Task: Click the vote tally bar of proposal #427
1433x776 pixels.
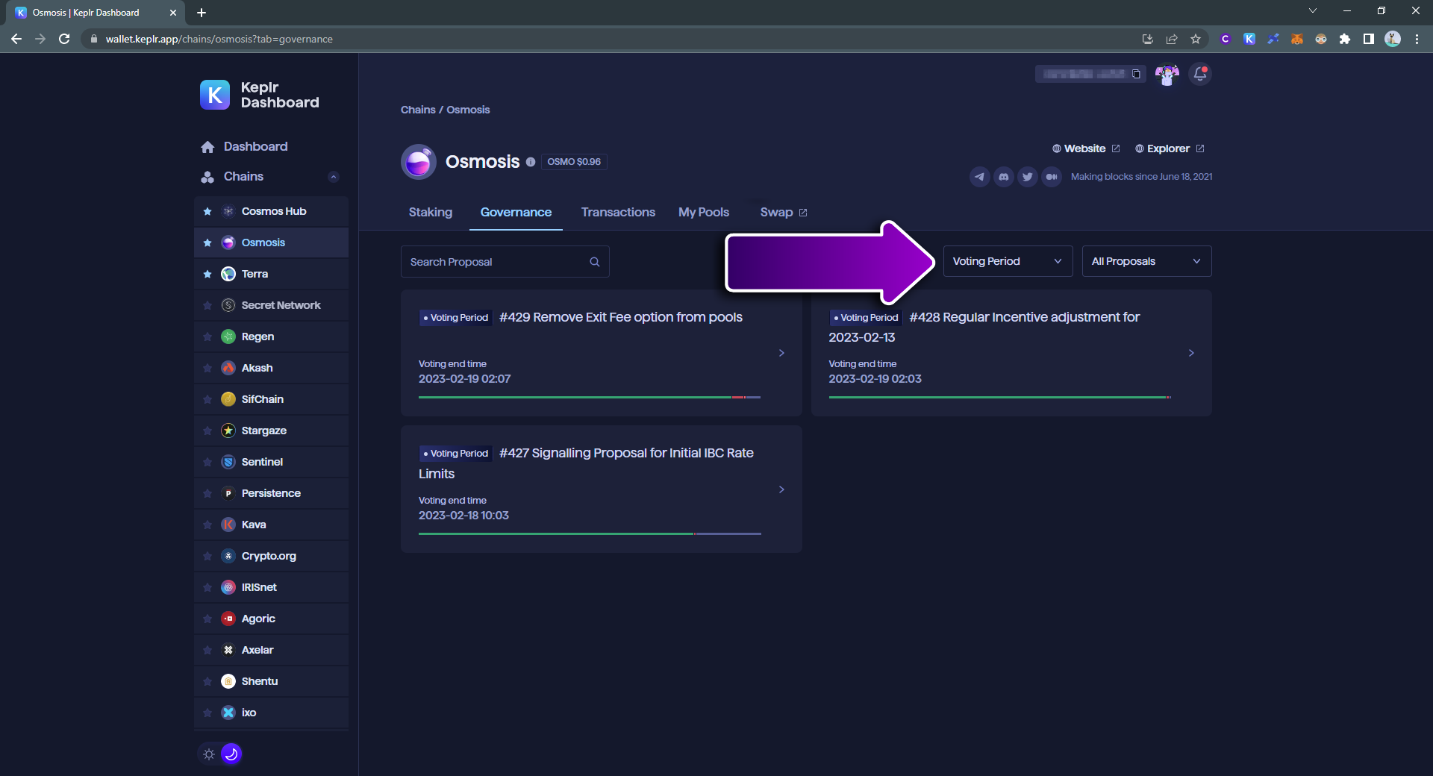Action: click(590, 534)
